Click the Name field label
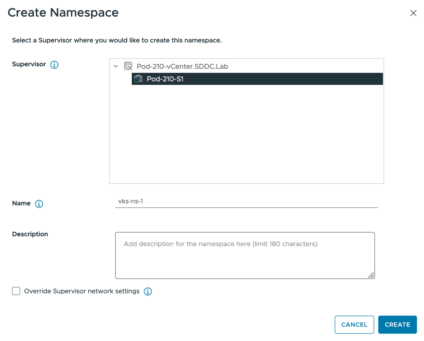The image size is (424, 341). point(21,203)
